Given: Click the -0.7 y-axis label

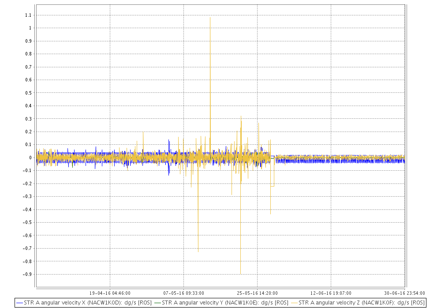Looking at the screenshot, I should pyautogui.click(x=27, y=248).
